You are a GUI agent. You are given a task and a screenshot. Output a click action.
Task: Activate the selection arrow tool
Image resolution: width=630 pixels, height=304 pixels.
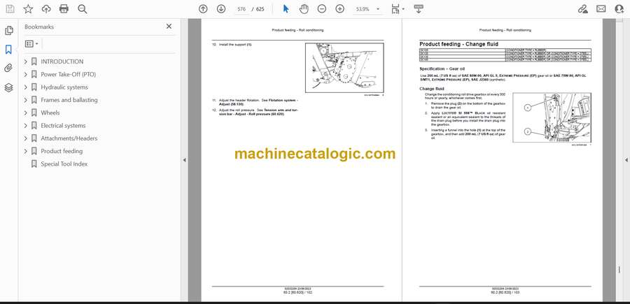click(x=286, y=9)
